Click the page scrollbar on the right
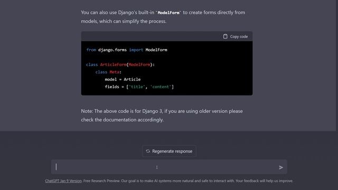The width and height of the screenshot is (338, 190). pos(336,65)
